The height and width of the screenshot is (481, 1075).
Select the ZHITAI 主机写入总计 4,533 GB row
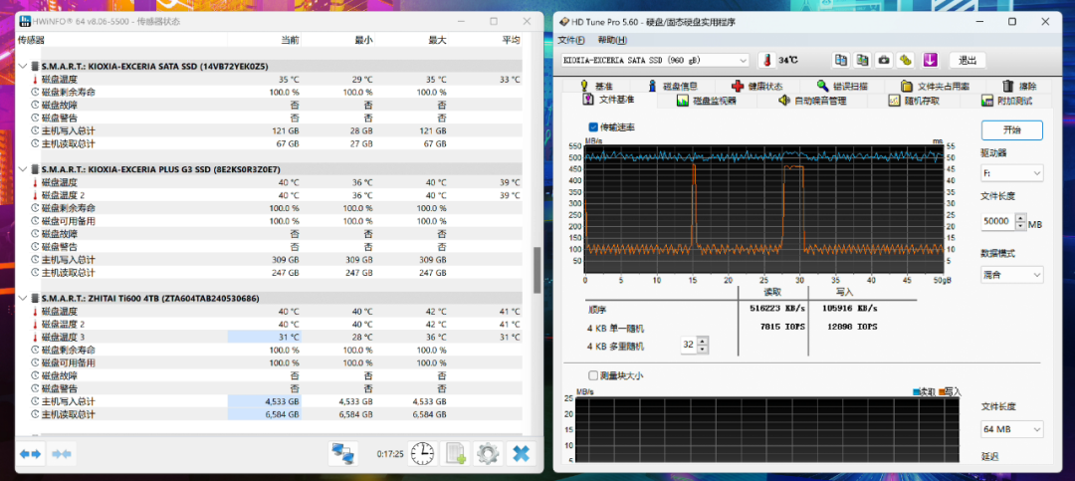270,401
